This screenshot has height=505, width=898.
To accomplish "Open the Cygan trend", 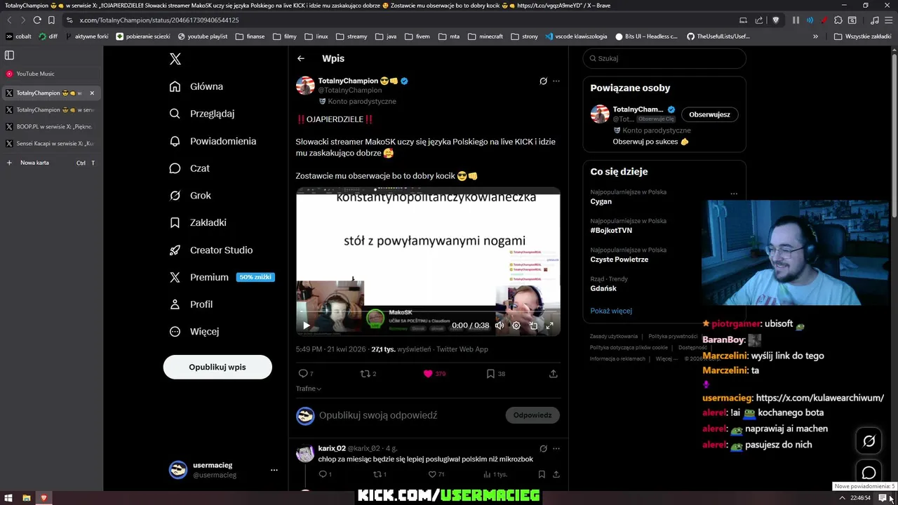I will pyautogui.click(x=601, y=201).
